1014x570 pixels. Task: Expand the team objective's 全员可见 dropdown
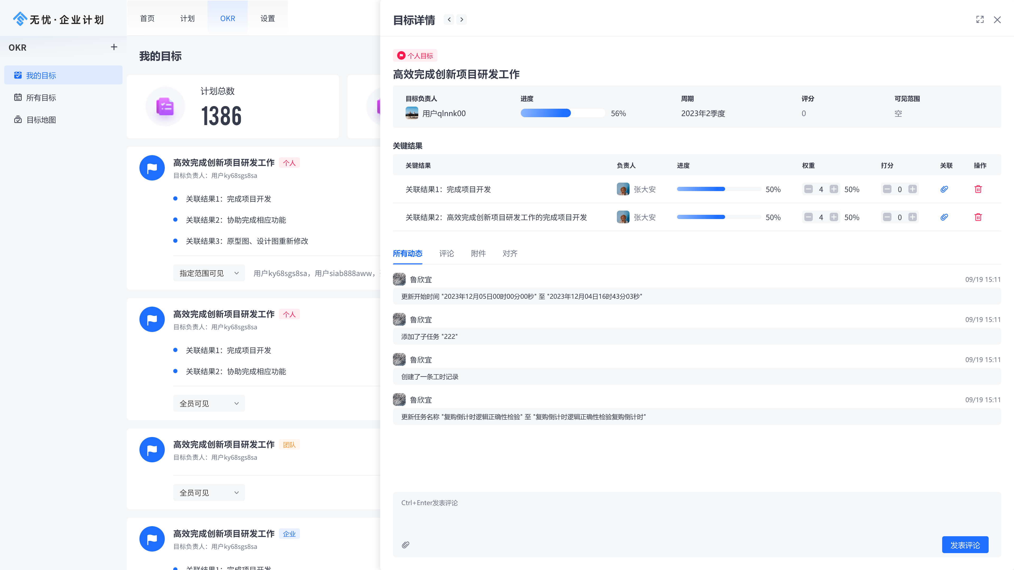(209, 492)
